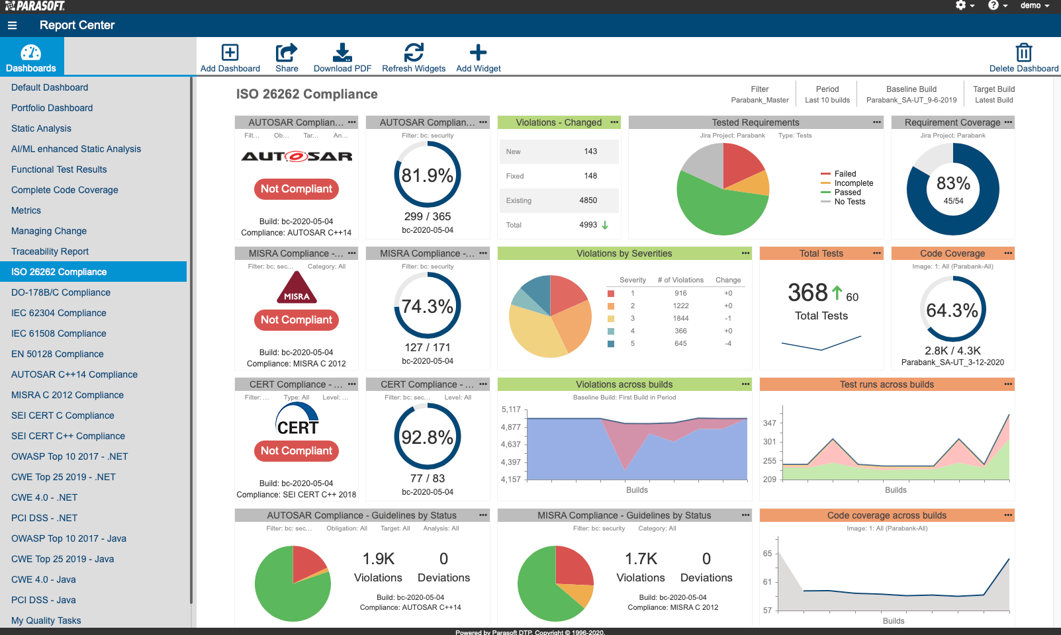
Task: Click the Add Widget plus icon
Action: click(478, 52)
